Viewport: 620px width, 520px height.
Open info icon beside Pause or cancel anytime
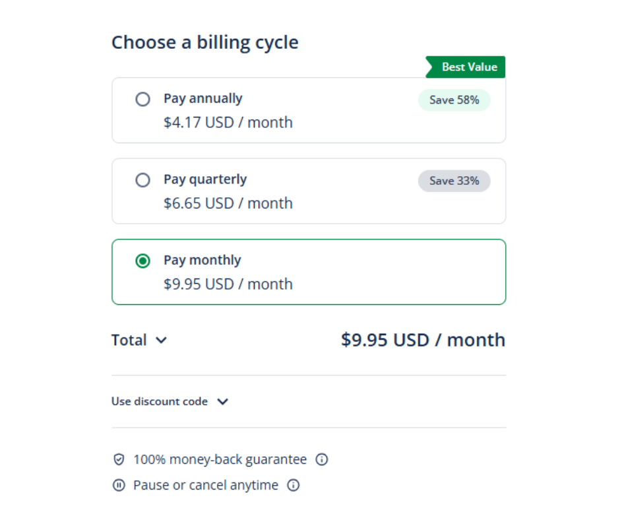[x=294, y=485]
